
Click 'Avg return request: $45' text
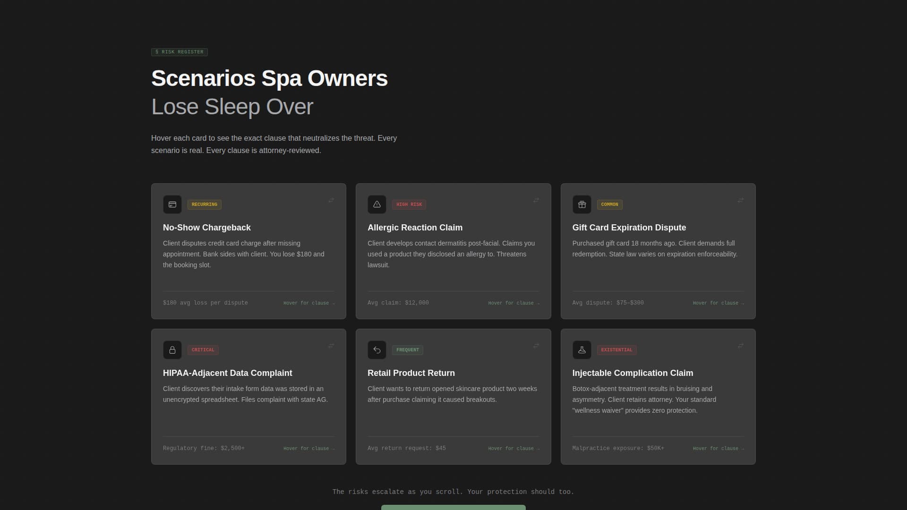407,448
